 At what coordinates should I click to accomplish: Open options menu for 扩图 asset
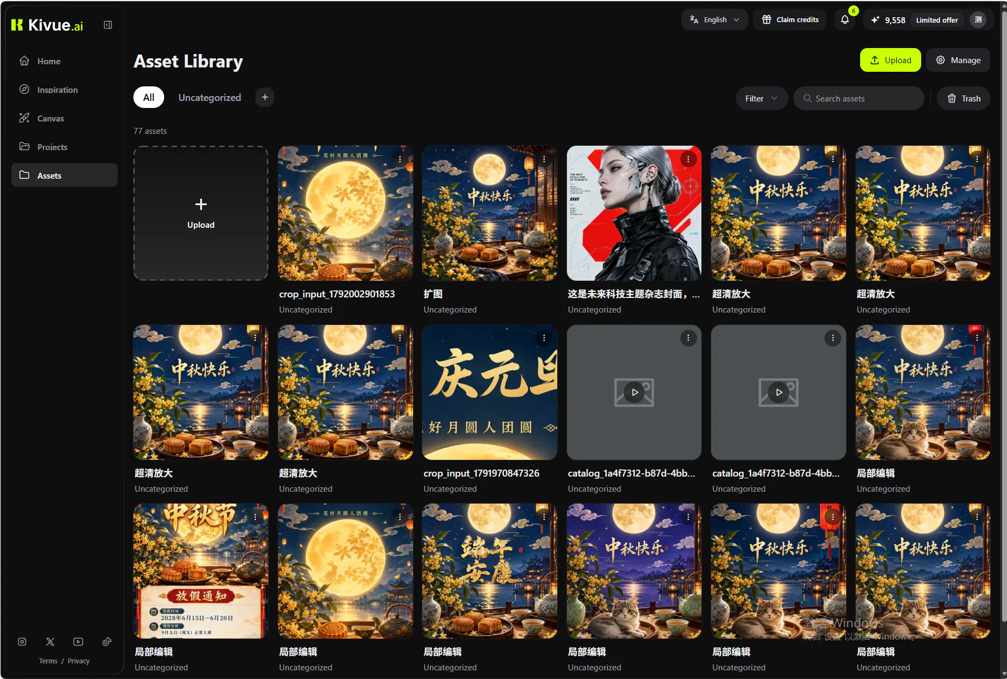544,159
